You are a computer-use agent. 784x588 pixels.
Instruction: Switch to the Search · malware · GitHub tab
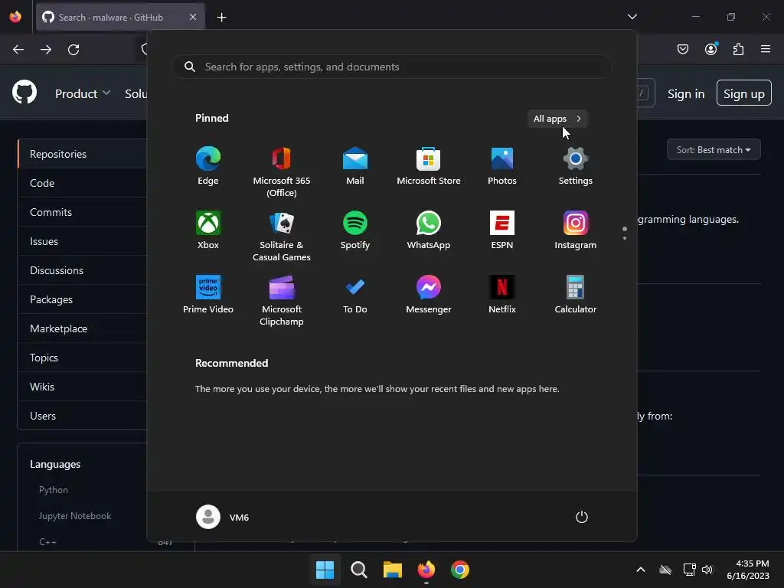120,17
